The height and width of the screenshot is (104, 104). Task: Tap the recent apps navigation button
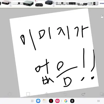[x=99, y=101]
